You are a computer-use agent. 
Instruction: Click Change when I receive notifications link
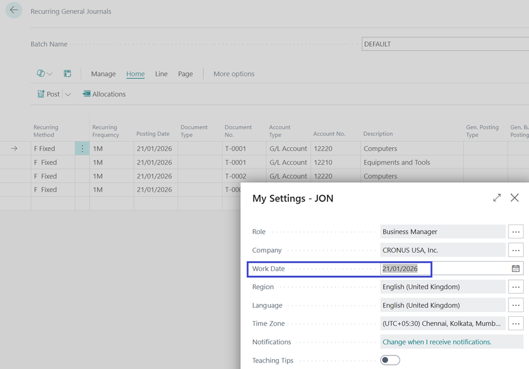point(436,342)
